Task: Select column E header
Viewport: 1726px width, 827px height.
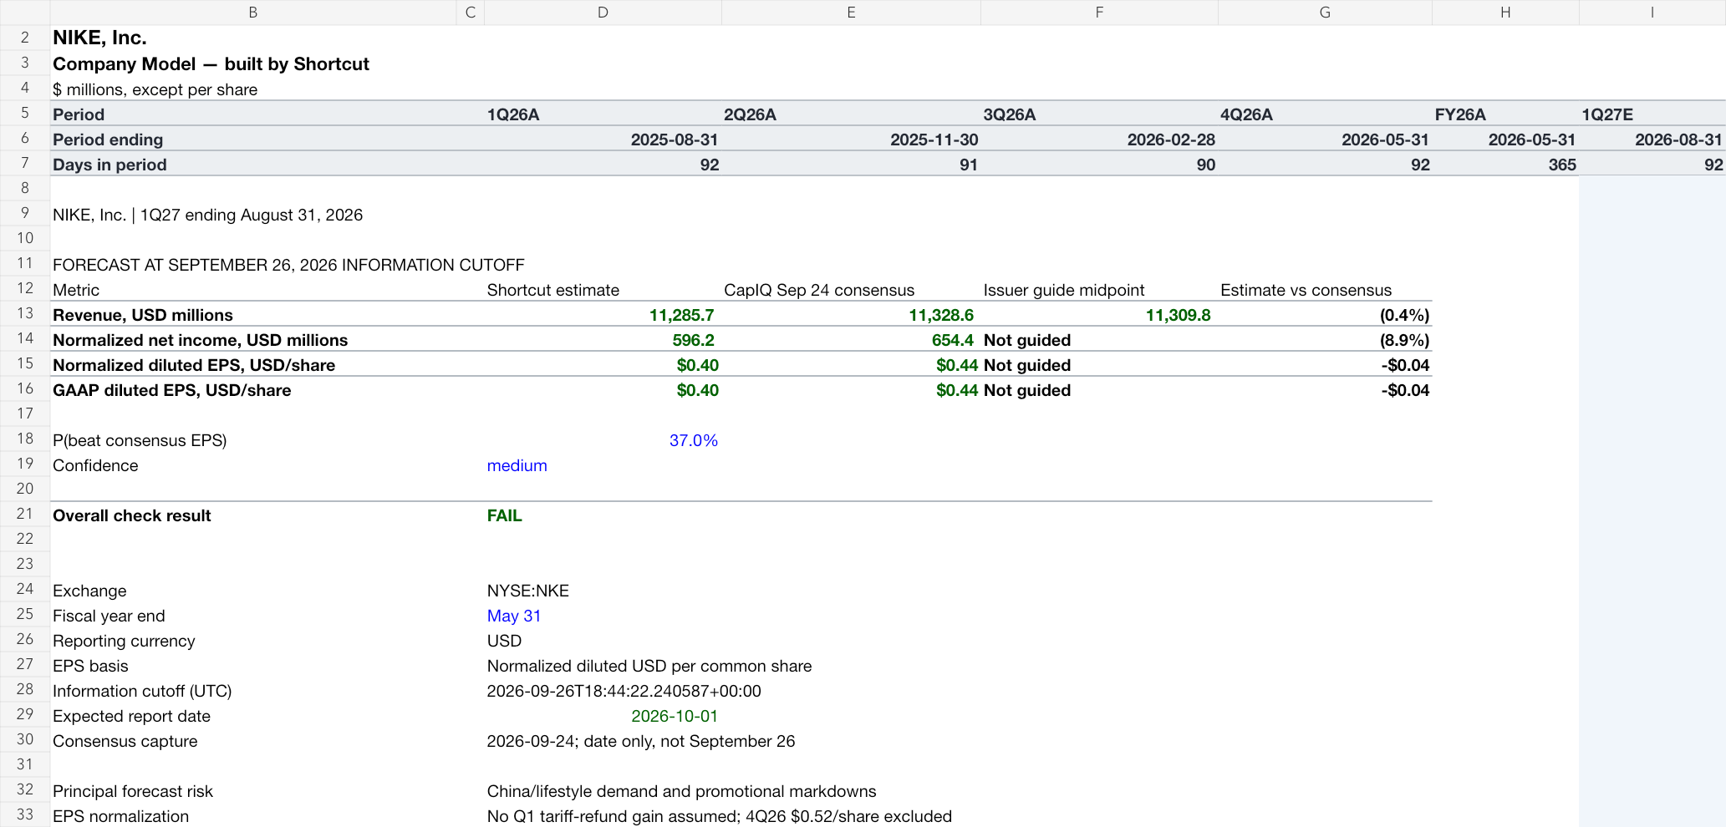Action: tap(851, 13)
